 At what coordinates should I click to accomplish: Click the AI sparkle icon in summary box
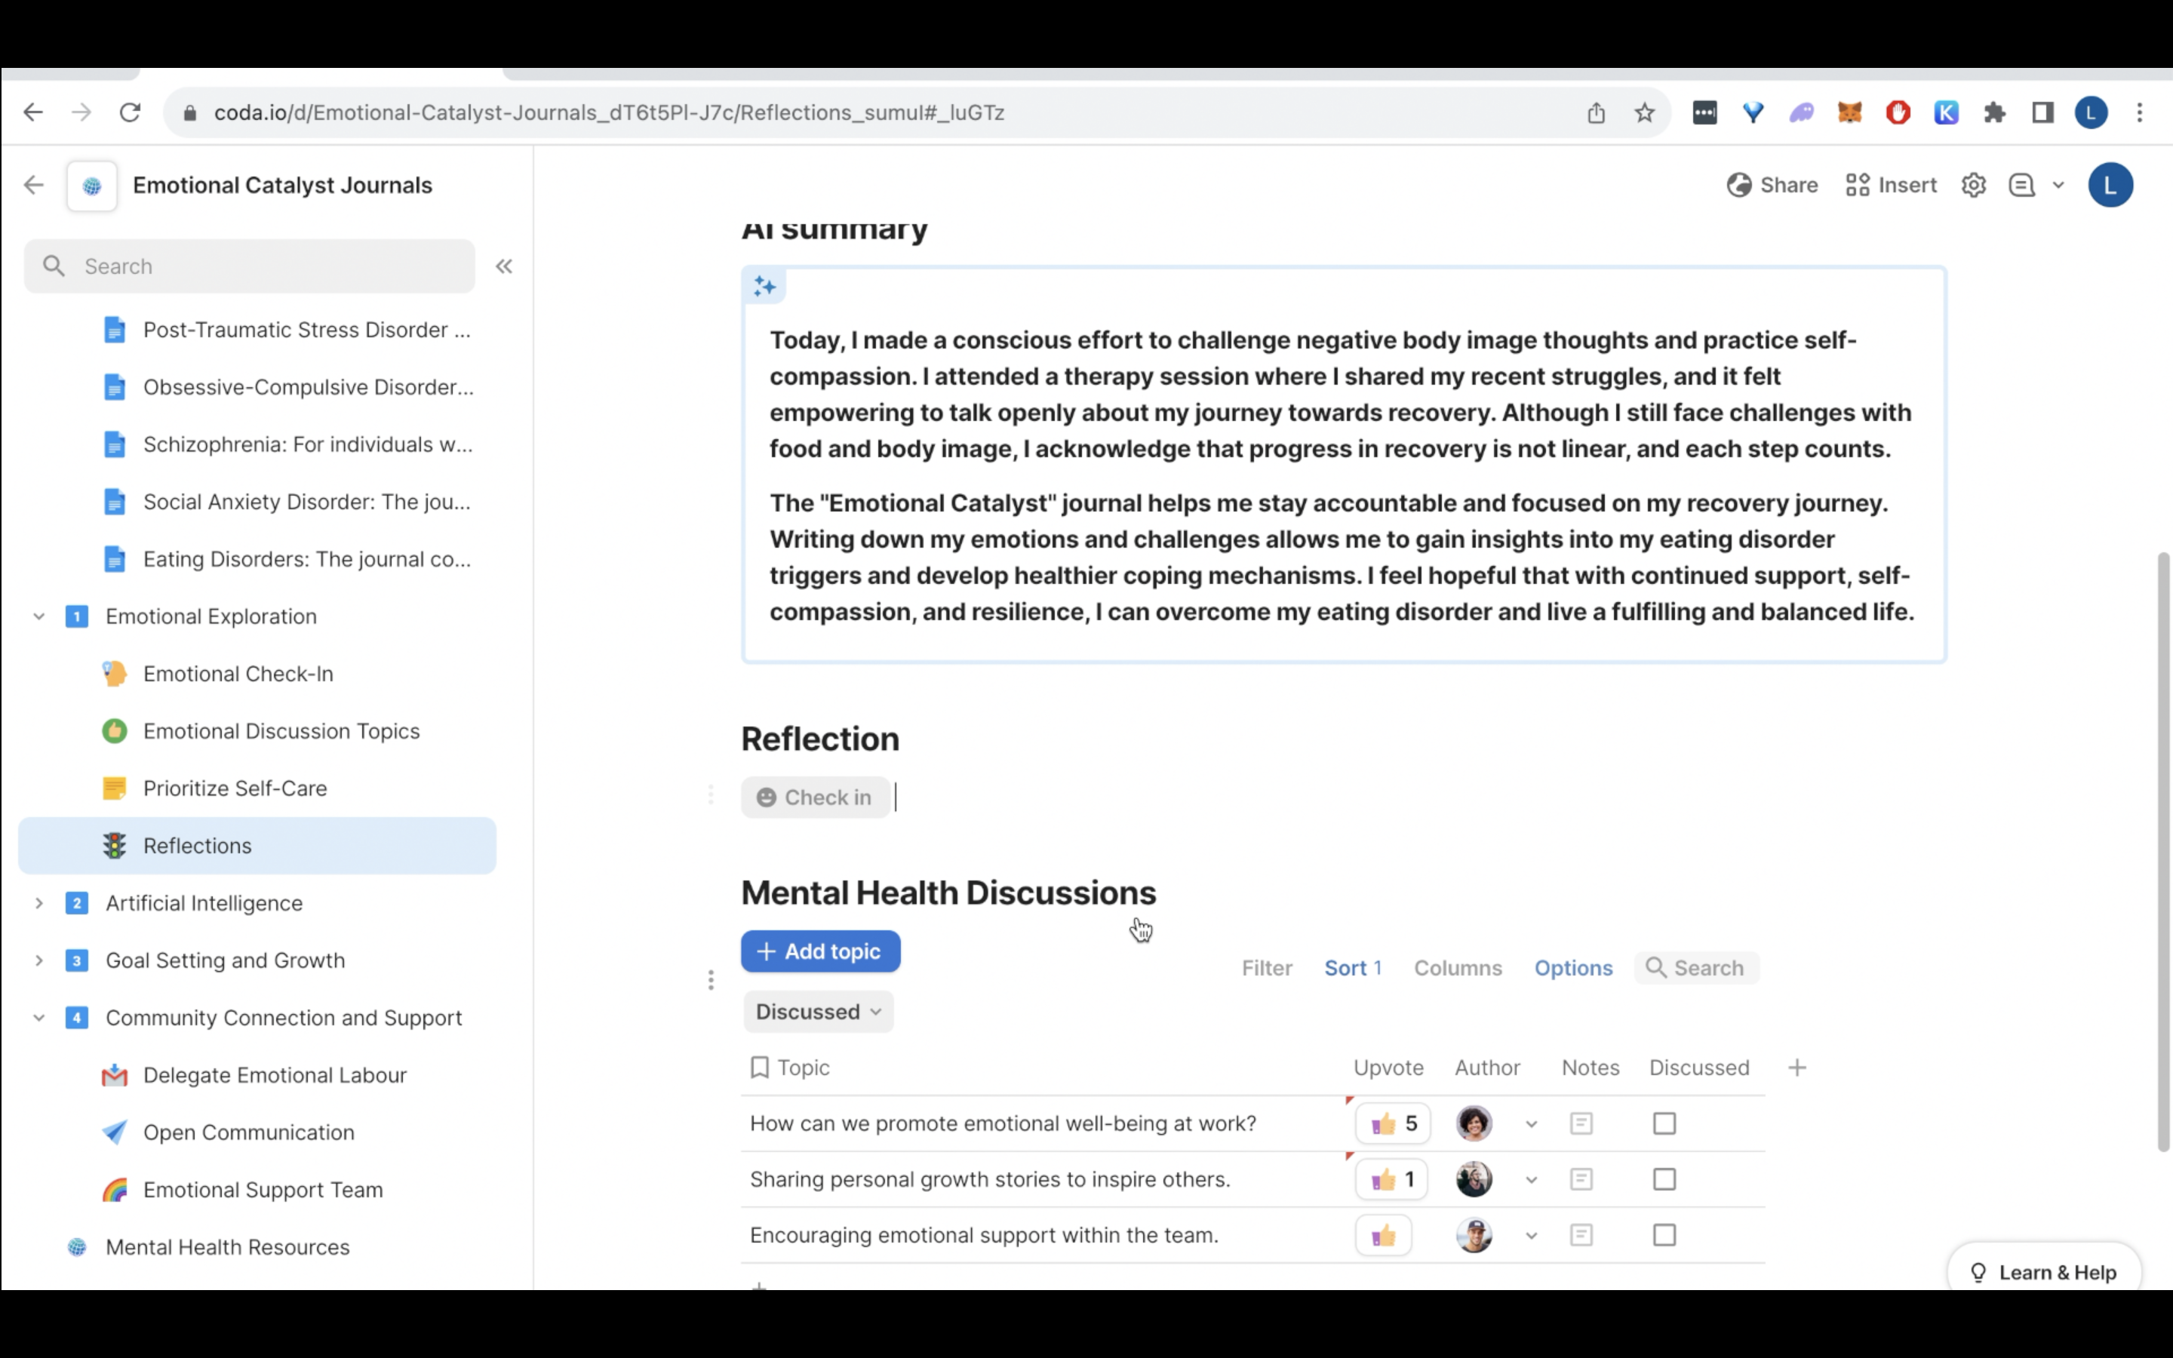[x=764, y=287]
